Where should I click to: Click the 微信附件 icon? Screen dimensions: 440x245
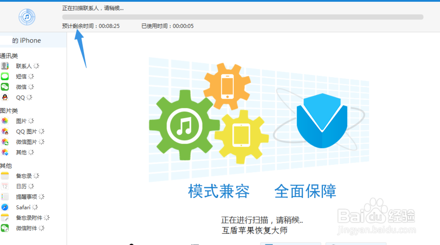click(5, 228)
